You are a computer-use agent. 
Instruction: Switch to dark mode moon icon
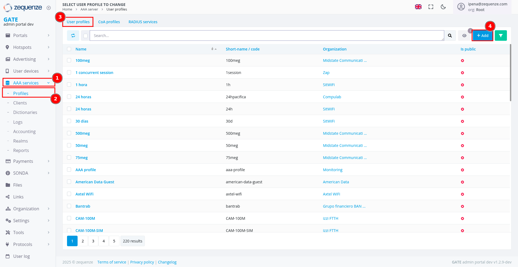coord(443,7)
